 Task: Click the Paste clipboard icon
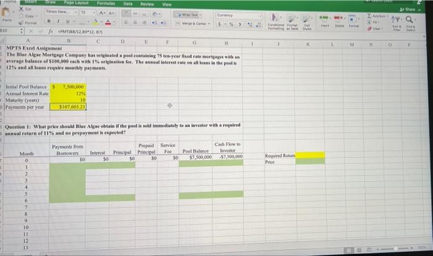(x=6, y=12)
